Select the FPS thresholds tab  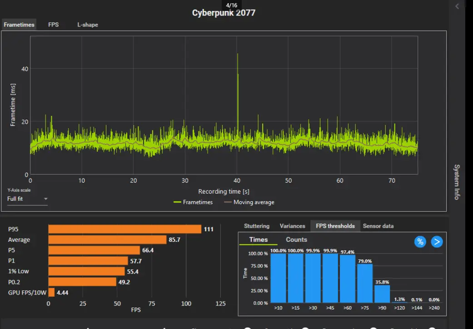(335, 226)
